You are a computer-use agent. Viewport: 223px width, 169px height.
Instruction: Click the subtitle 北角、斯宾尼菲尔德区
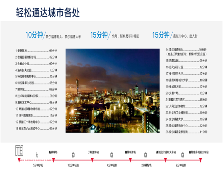(x=125, y=36)
